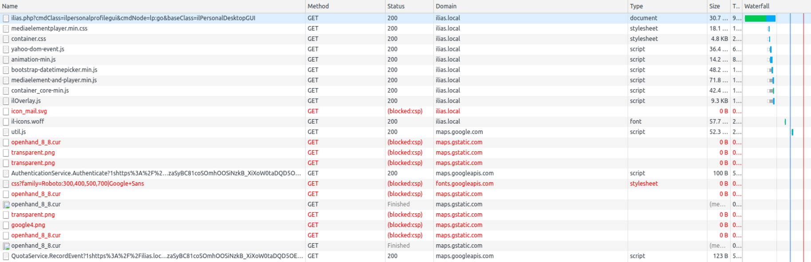The height and width of the screenshot is (262, 811).
Task: Click the Type column header
Action: click(x=636, y=6)
